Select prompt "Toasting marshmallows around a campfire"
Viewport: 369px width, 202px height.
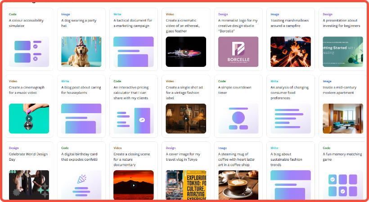[290, 23]
